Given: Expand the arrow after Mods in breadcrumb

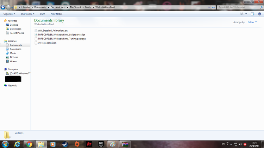Looking at the screenshot, I should pos(93,7).
